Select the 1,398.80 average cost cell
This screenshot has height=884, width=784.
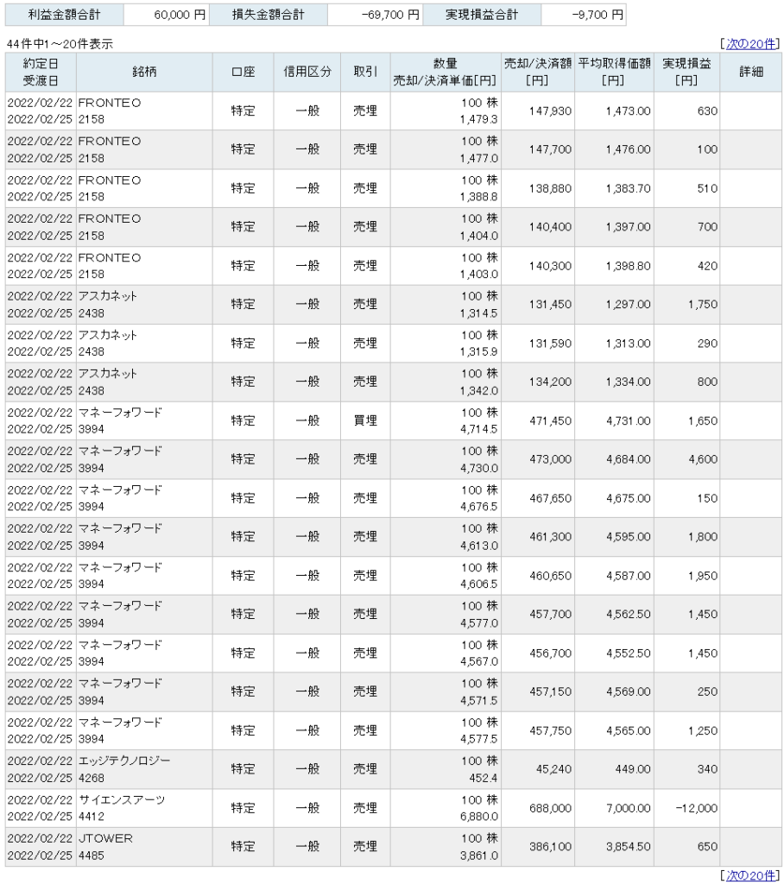614,266
